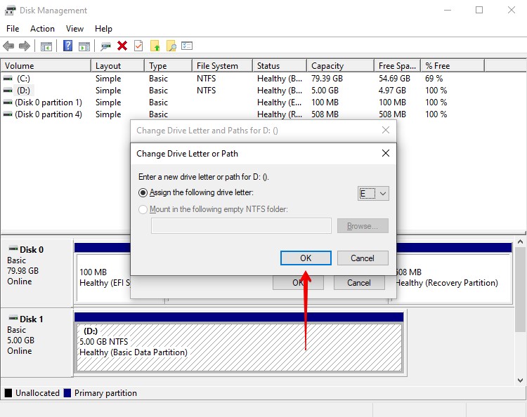Click the Properties checkmark page icon
Screen dimensions: 527x417
coord(138,46)
